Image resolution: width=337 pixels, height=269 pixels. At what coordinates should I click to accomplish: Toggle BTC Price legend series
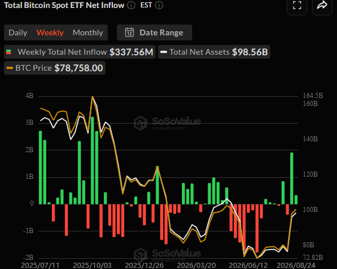[55, 68]
